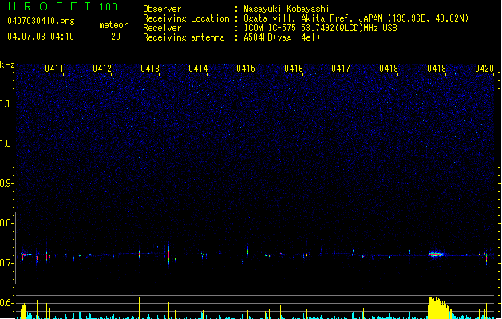The height and width of the screenshot is (319, 502).
Task: Click the Ogata-vill. Akita-Pref. JAPAN location text
Action: [356, 18]
